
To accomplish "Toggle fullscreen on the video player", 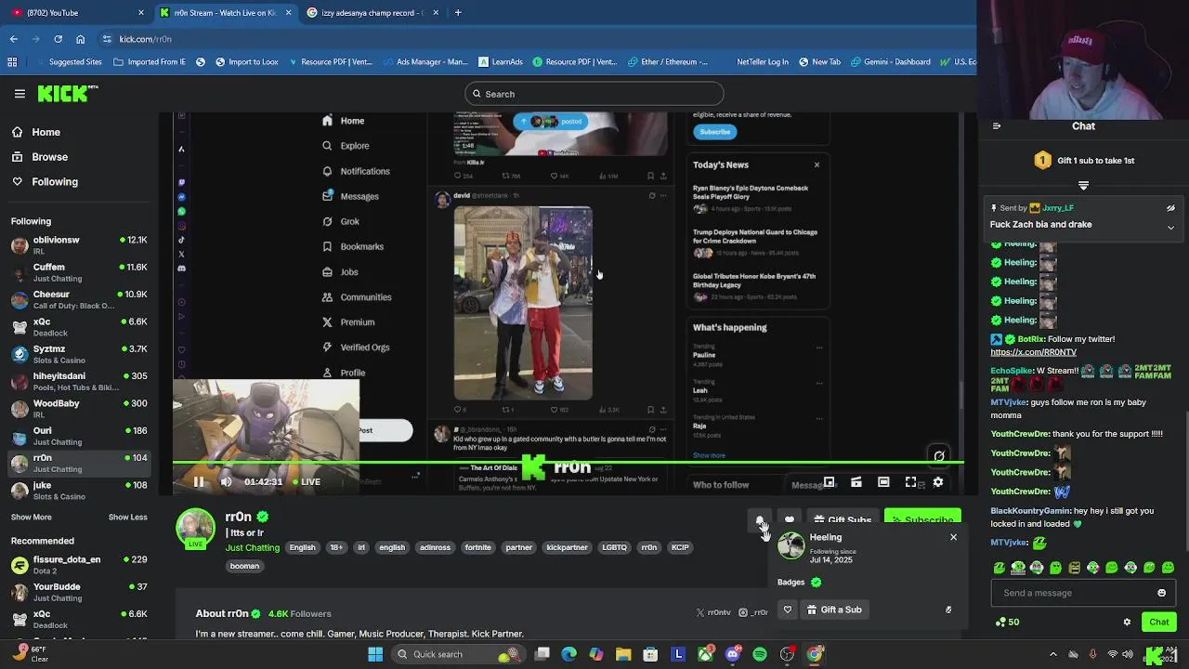I will pos(910,482).
